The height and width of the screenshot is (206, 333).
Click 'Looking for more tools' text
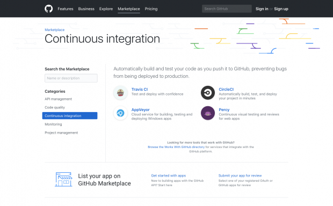pos(201,142)
